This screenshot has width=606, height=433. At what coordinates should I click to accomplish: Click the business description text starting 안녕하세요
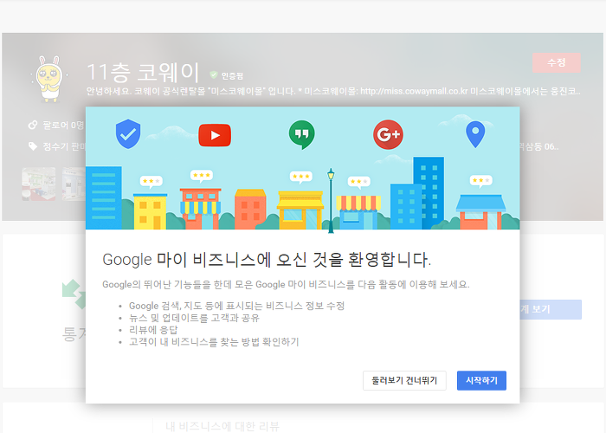[333, 91]
